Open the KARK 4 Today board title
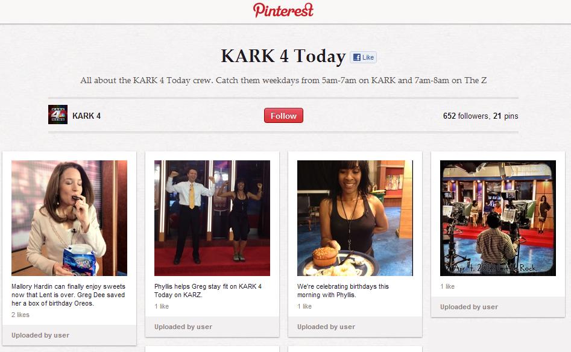Image resolution: width=571 pixels, height=352 pixels. [283, 56]
